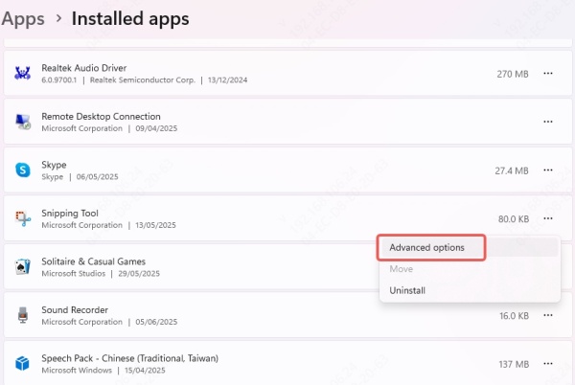
Task: Click the Realtek Audio Driver name
Action: tap(84, 68)
